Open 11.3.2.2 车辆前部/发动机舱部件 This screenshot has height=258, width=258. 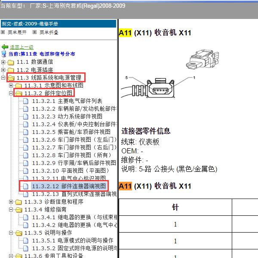(x=74, y=109)
